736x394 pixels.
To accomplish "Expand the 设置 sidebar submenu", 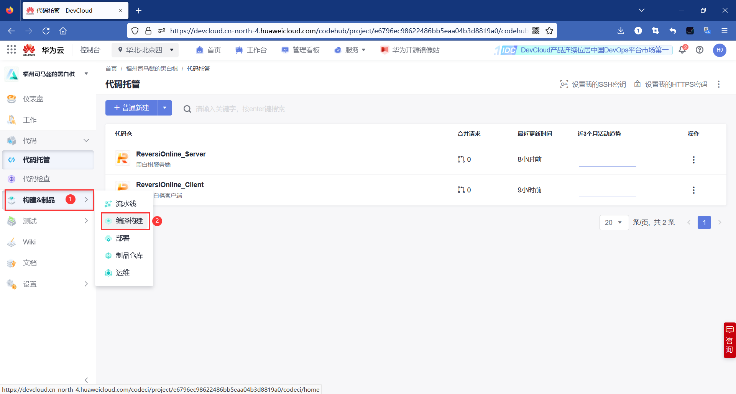I will pos(86,284).
